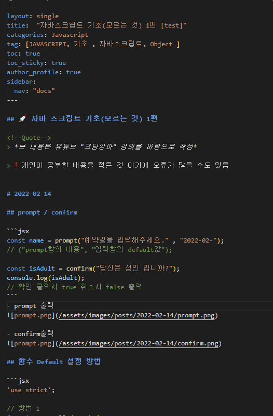Click the italic quote mentioning "코딩앙마"
Viewport: 273px width, 416px height.
(105, 146)
